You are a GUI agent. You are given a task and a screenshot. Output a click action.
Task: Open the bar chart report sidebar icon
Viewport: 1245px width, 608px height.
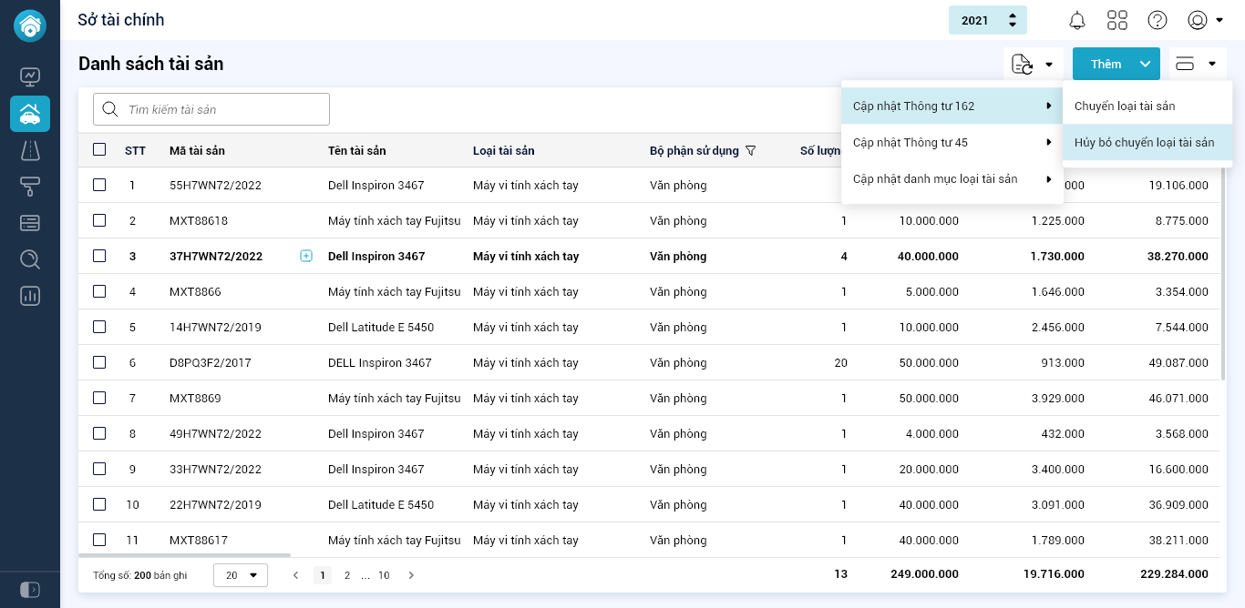point(30,296)
